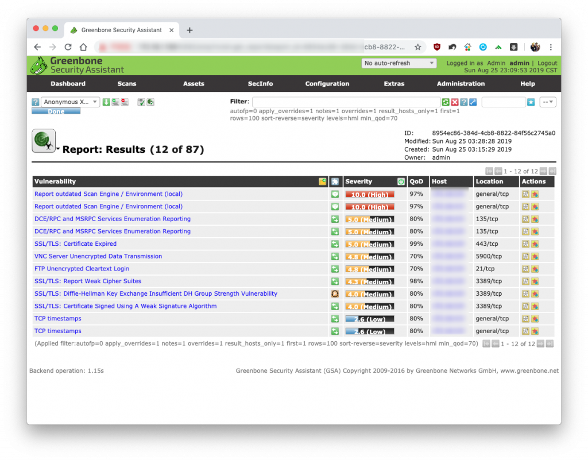The image size is (588, 460).
Task: Open a new browser tab with plus button
Action: click(x=189, y=30)
